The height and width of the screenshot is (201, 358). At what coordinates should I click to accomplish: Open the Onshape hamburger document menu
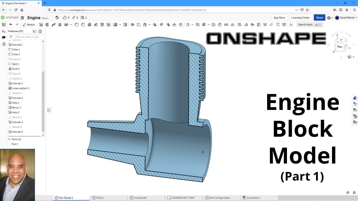(x=22, y=18)
